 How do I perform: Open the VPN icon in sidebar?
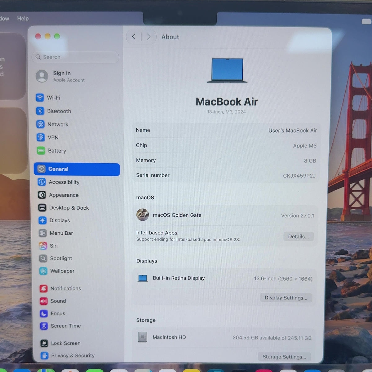41,137
